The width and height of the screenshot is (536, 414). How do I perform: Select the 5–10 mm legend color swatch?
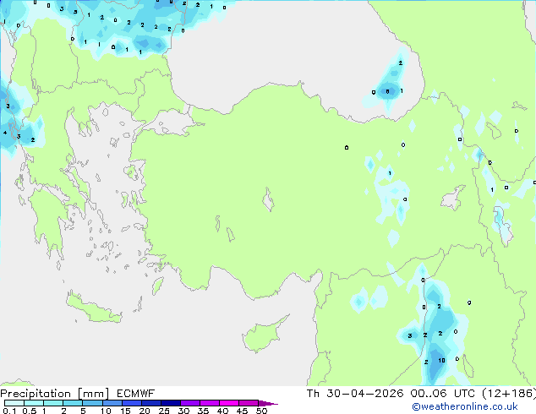(x=92, y=403)
